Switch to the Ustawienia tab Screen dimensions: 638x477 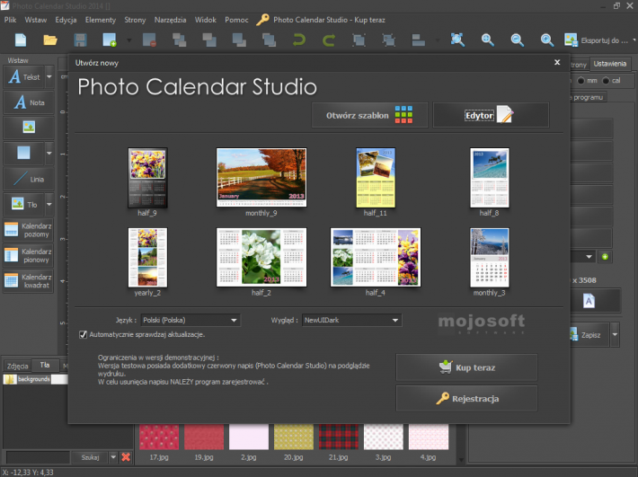[609, 64]
